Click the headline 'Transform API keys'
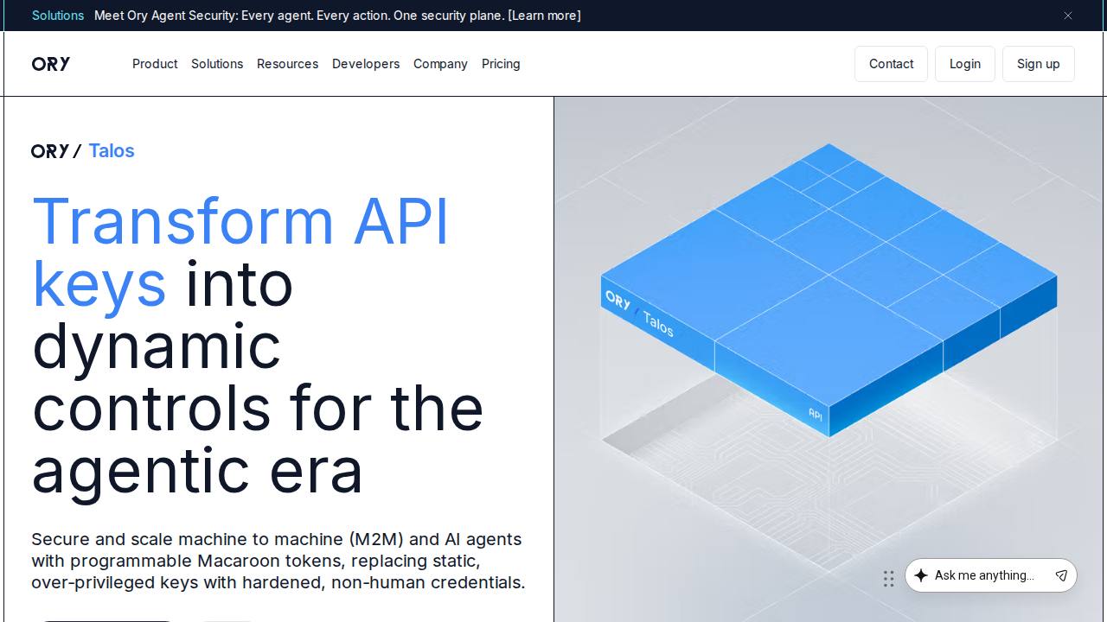 tap(240, 252)
